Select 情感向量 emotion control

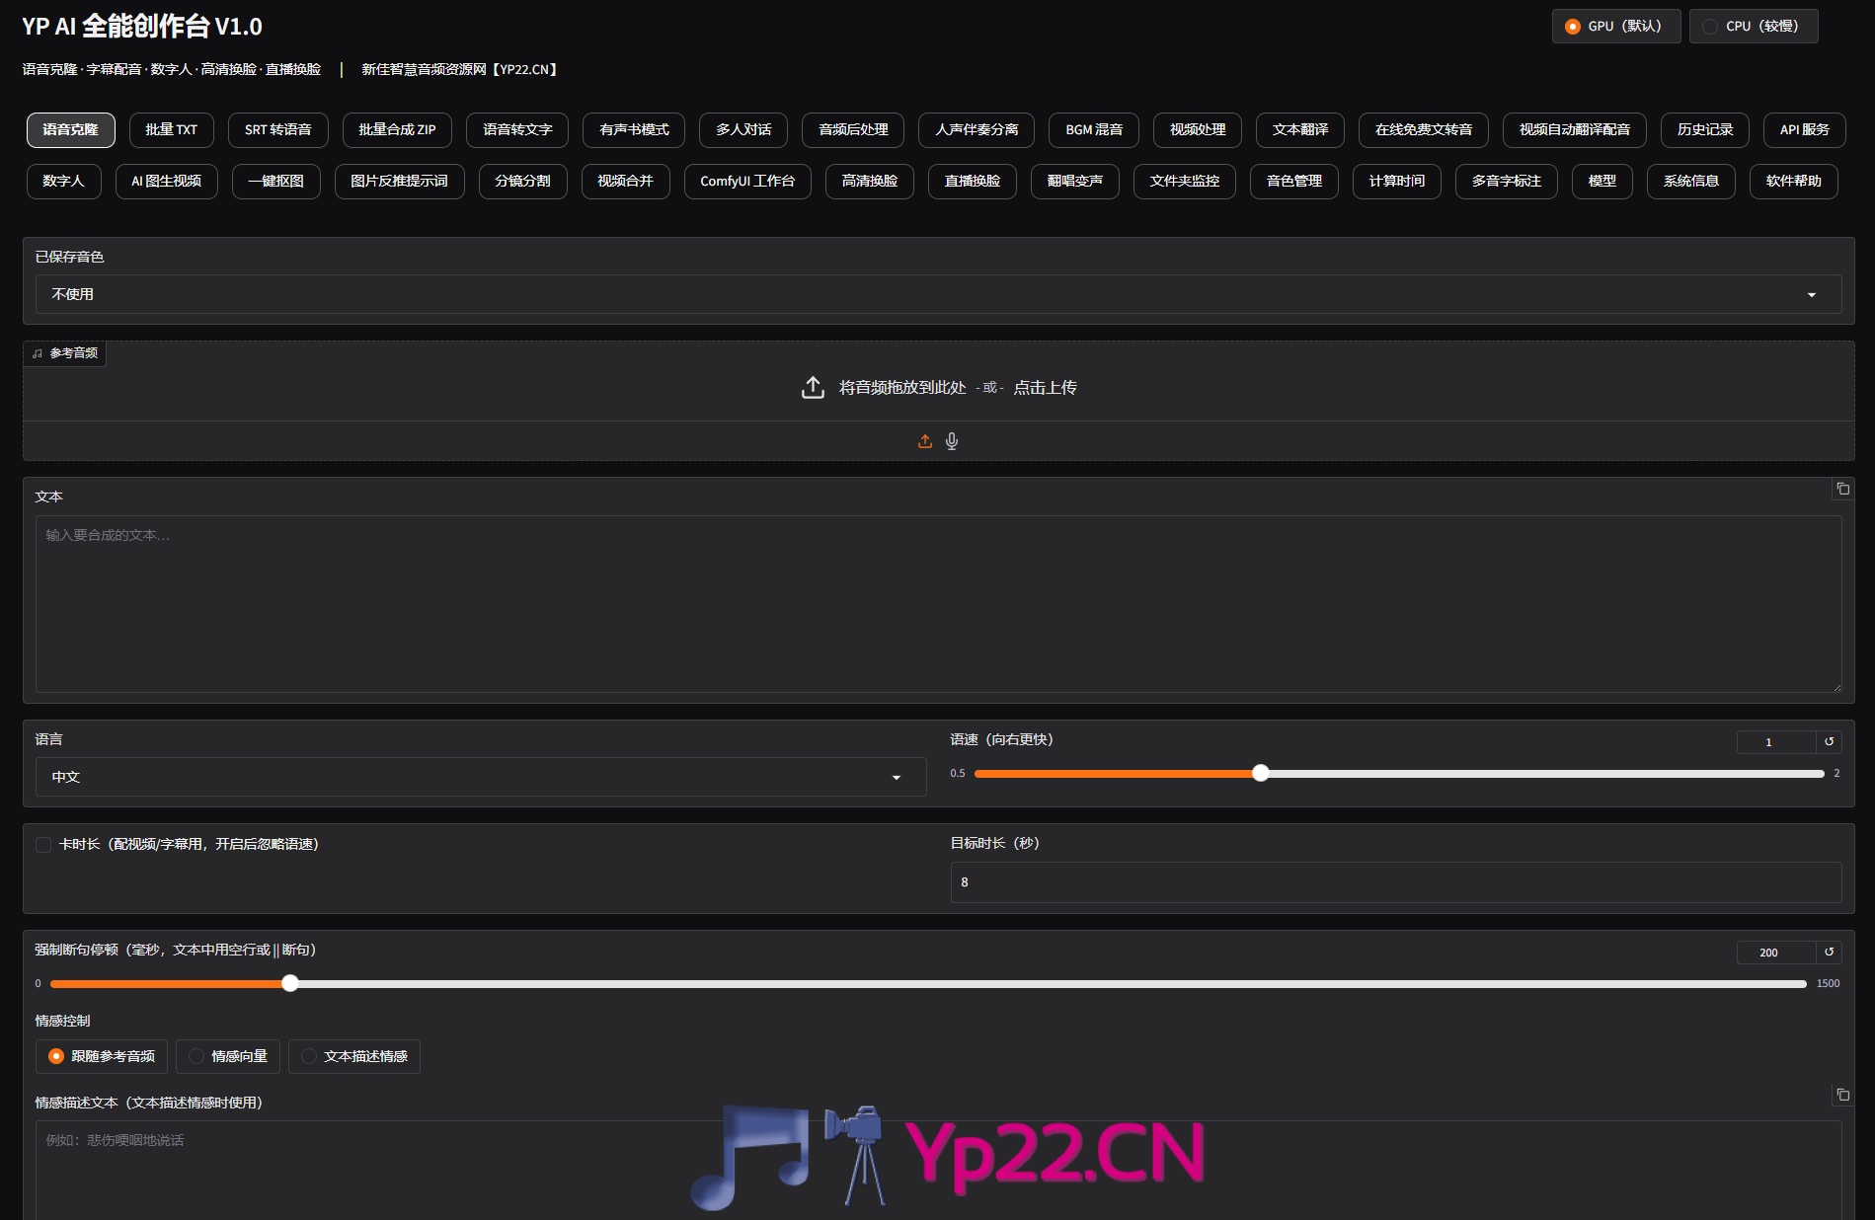click(228, 1056)
